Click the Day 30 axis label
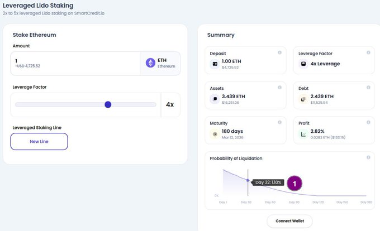This screenshot has width=380, height=231. pos(246,202)
